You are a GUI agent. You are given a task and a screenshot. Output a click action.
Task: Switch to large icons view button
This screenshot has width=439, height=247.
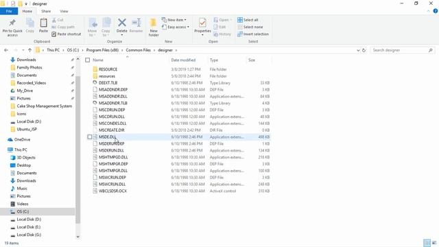click(434, 243)
